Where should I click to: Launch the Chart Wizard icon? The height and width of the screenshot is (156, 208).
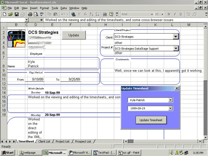(105, 14)
